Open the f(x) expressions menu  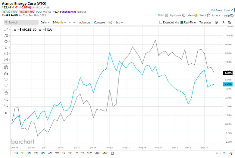[110, 23]
